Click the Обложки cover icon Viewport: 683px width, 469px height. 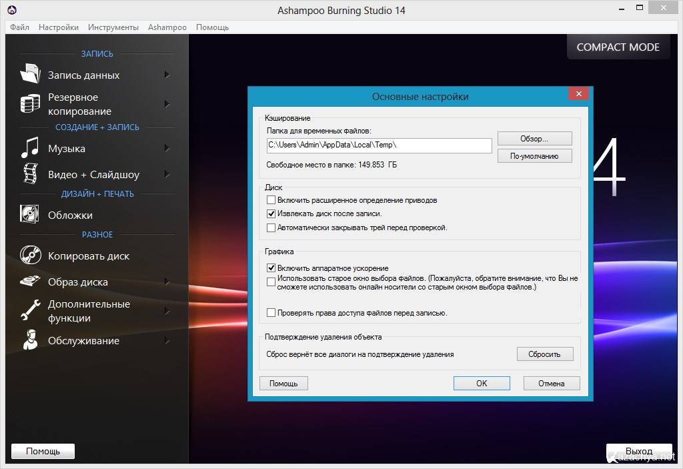click(x=30, y=215)
